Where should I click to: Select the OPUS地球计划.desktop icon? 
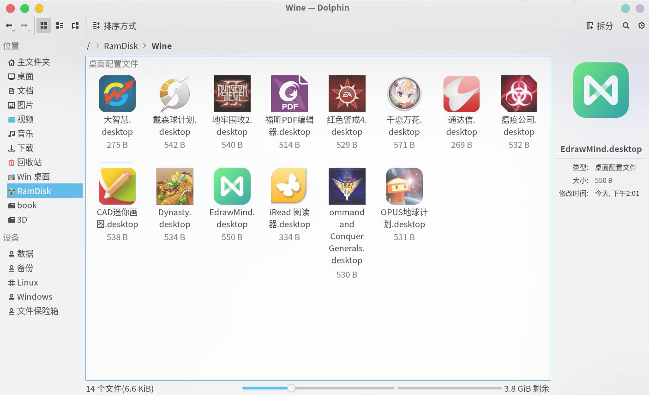(x=404, y=186)
